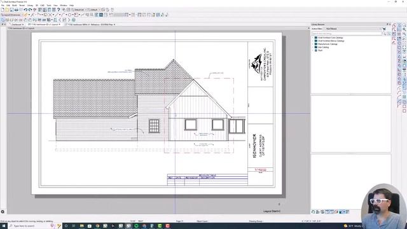Open the Edit menu

(8, 5)
